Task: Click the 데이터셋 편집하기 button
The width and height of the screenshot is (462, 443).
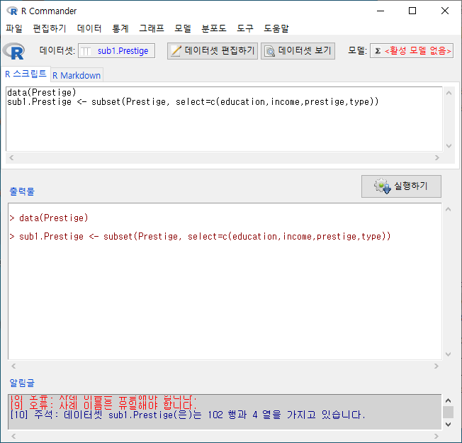Action: (213, 51)
